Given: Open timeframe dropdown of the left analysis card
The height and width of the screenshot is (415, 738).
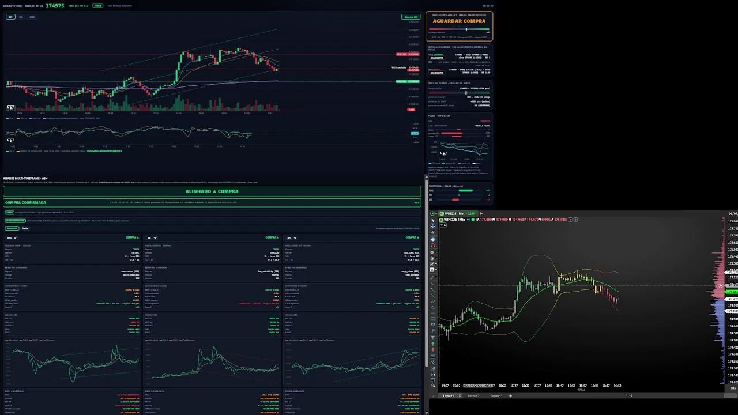Looking at the screenshot, I should [x=12, y=237].
